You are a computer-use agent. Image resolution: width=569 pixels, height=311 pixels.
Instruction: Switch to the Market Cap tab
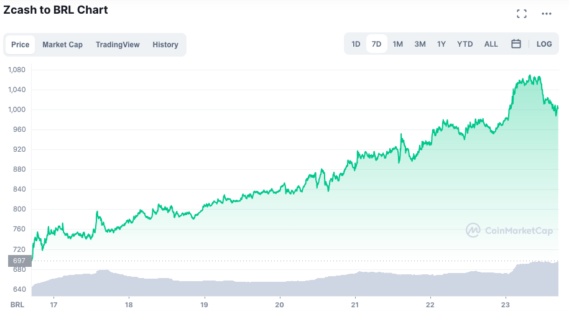(x=62, y=45)
